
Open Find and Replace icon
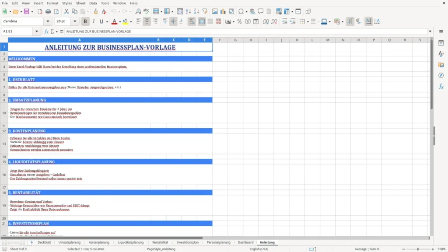click(x=138, y=11)
